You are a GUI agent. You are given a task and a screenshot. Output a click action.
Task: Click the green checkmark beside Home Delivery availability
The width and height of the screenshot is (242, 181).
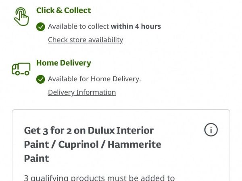40,79
